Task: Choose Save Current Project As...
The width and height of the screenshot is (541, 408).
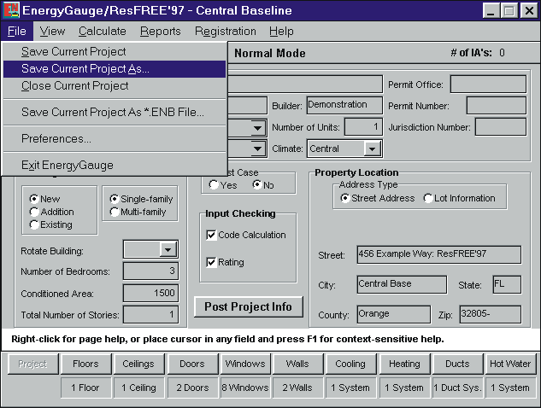Action: (x=115, y=69)
